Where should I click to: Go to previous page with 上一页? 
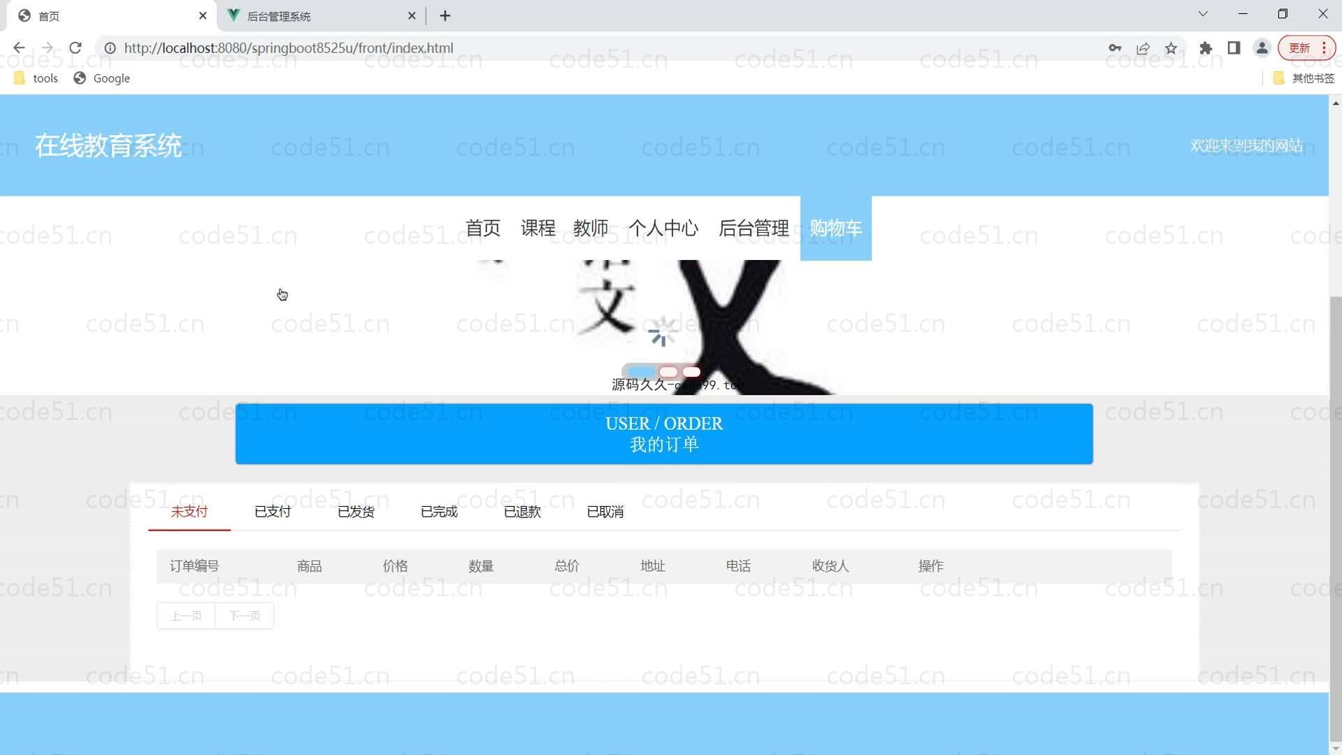tap(186, 616)
